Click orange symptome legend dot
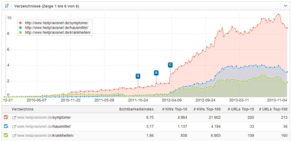This screenshot has height=141, width=292. point(21,23)
